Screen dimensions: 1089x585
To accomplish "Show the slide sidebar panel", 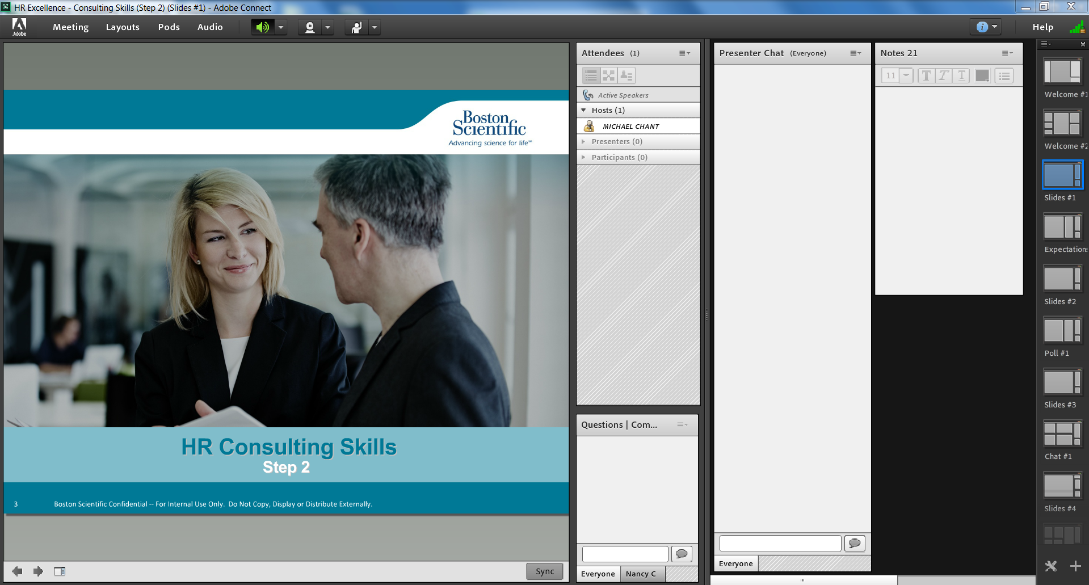I will (60, 571).
